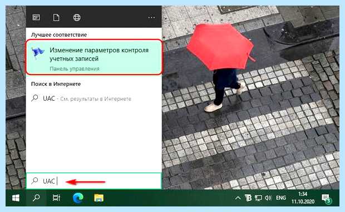Open the "Изменение параметров контроля учетных записей" result
Viewport: 345px width, 212px height.
coord(94,57)
